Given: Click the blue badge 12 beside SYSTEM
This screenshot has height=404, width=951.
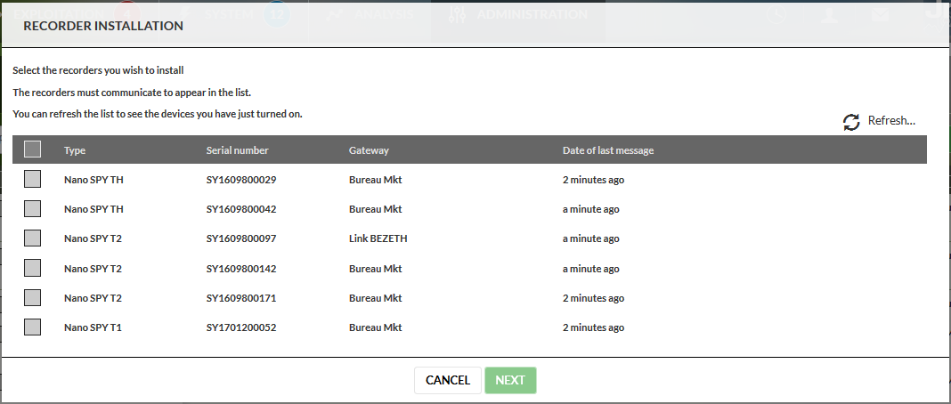Looking at the screenshot, I should (277, 13).
